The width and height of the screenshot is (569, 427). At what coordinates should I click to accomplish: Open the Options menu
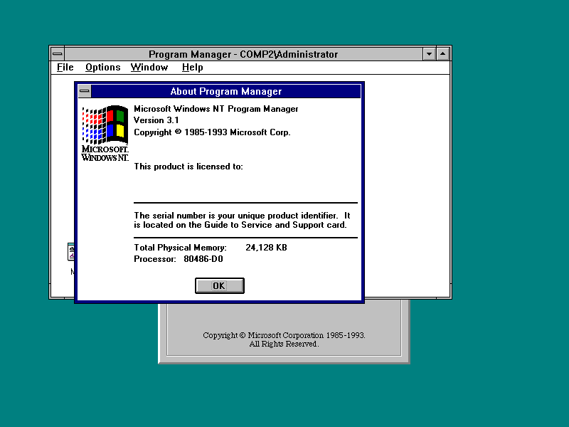pos(102,68)
